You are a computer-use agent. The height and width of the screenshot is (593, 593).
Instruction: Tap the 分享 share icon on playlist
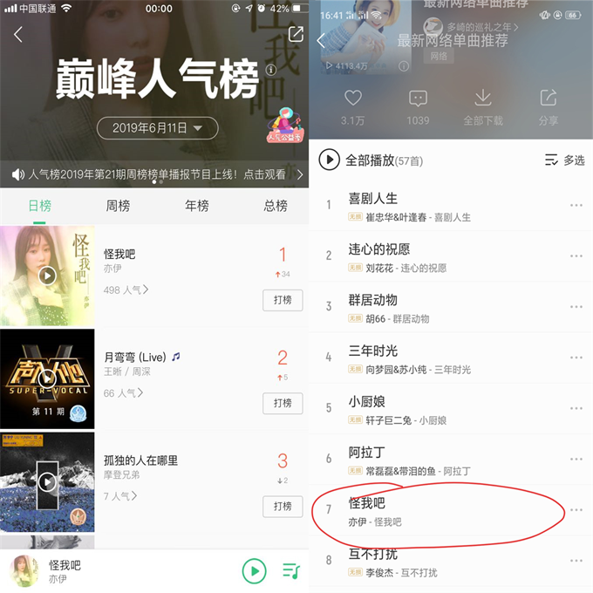coord(548,98)
